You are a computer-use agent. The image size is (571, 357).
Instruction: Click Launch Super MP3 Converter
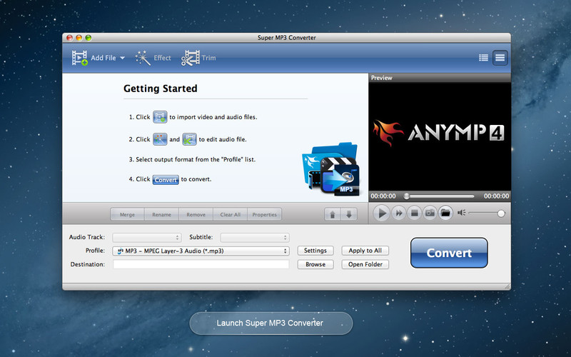click(271, 323)
